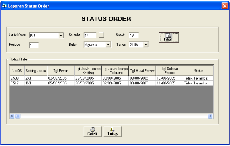Select the knitting due date 23/08/2005
The height and width of the screenshot is (146, 230).
[x=88, y=78]
